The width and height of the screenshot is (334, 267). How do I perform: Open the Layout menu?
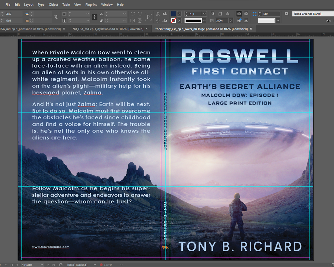pyautogui.click(x=28, y=4)
